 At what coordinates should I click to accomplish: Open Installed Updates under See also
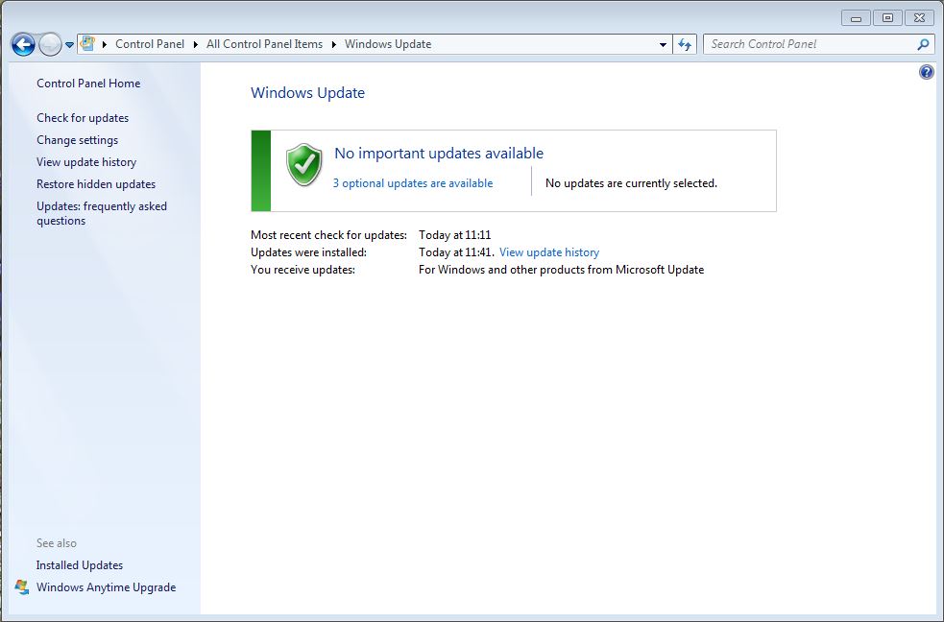tap(80, 565)
